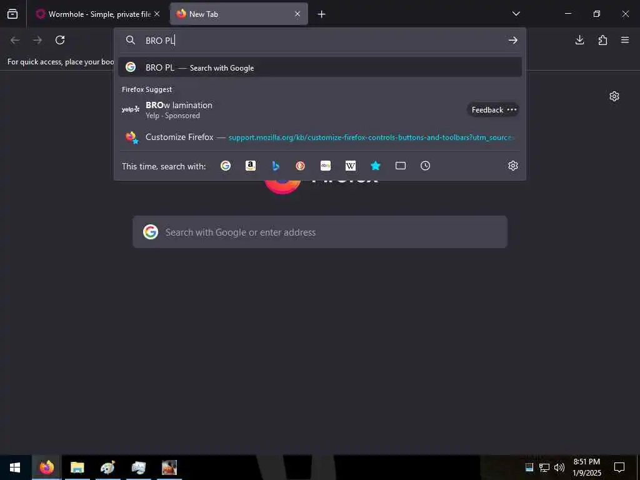The width and height of the screenshot is (640, 480).
Task: Open the Paint taskbar icon
Action: point(107,467)
